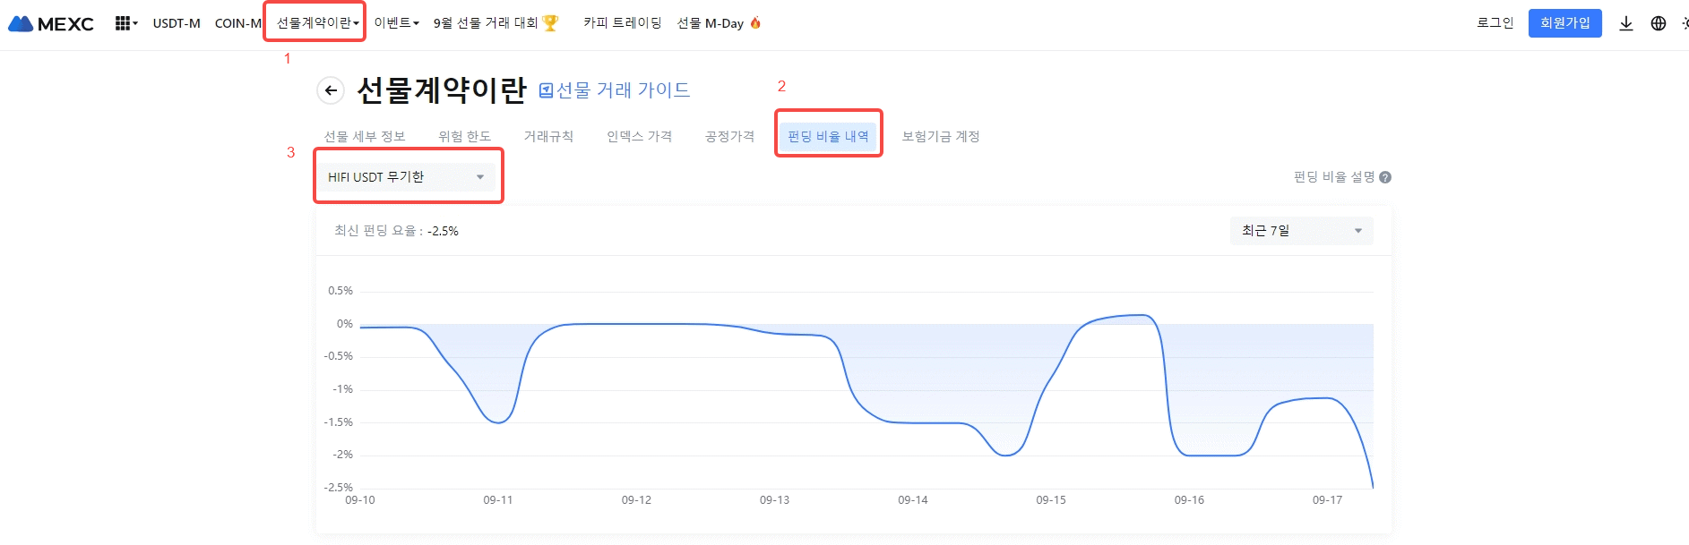The image size is (1689, 545).
Task: Click the 09-14 date label on the chart axis
Action: [x=912, y=500]
